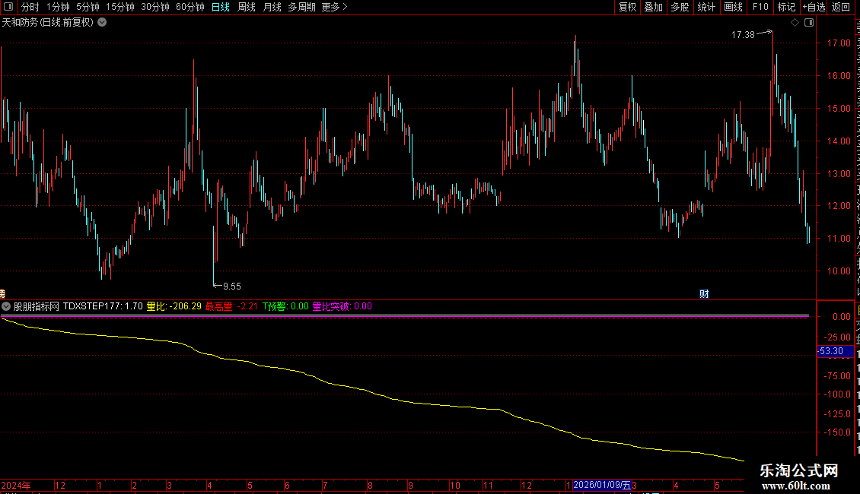Open dropdown beside 天和防务 title
The width and height of the screenshot is (860, 494).
click(x=102, y=23)
